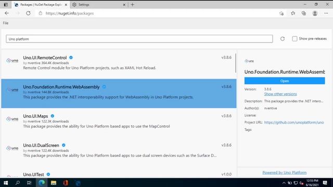Click the uno logo of Uno.UI.RemoteControl

click(x=12, y=61)
